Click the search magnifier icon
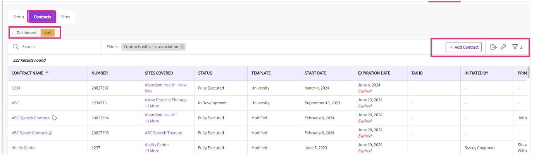Viewport: 534px width, 156px height. click(16, 47)
